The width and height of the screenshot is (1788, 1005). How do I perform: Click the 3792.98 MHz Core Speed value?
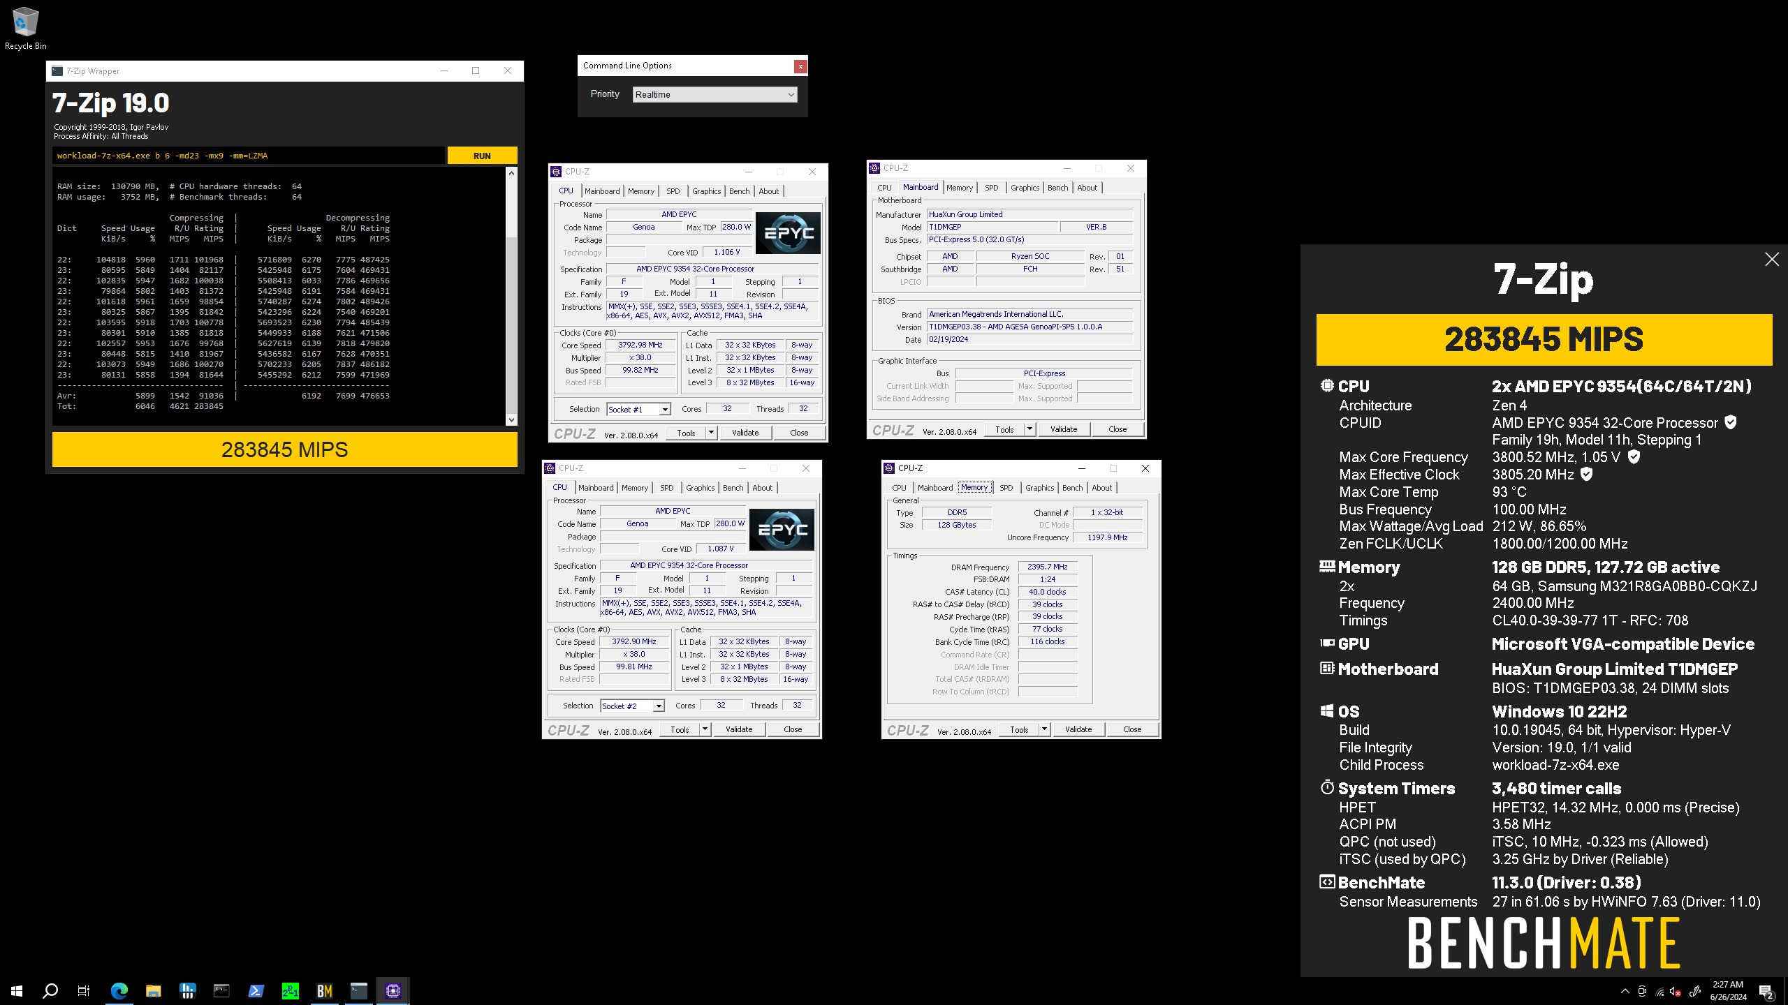click(x=640, y=345)
